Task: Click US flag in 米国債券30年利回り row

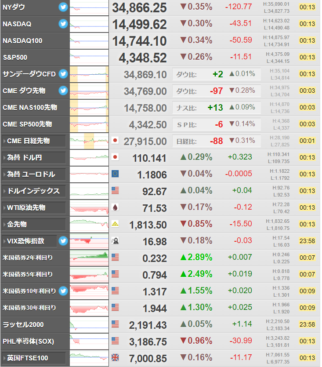Action: [115, 307]
